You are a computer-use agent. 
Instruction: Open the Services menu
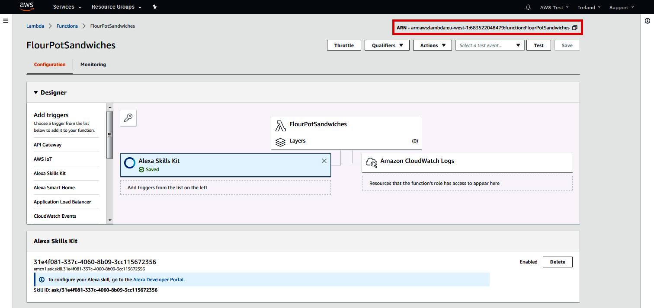tap(67, 7)
